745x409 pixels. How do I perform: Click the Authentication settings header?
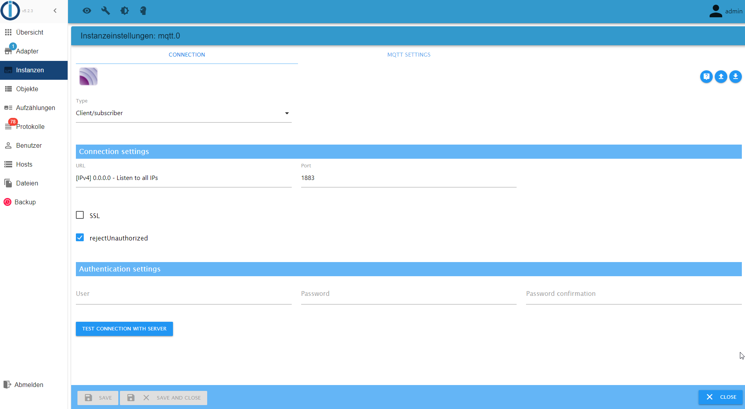[409, 269]
